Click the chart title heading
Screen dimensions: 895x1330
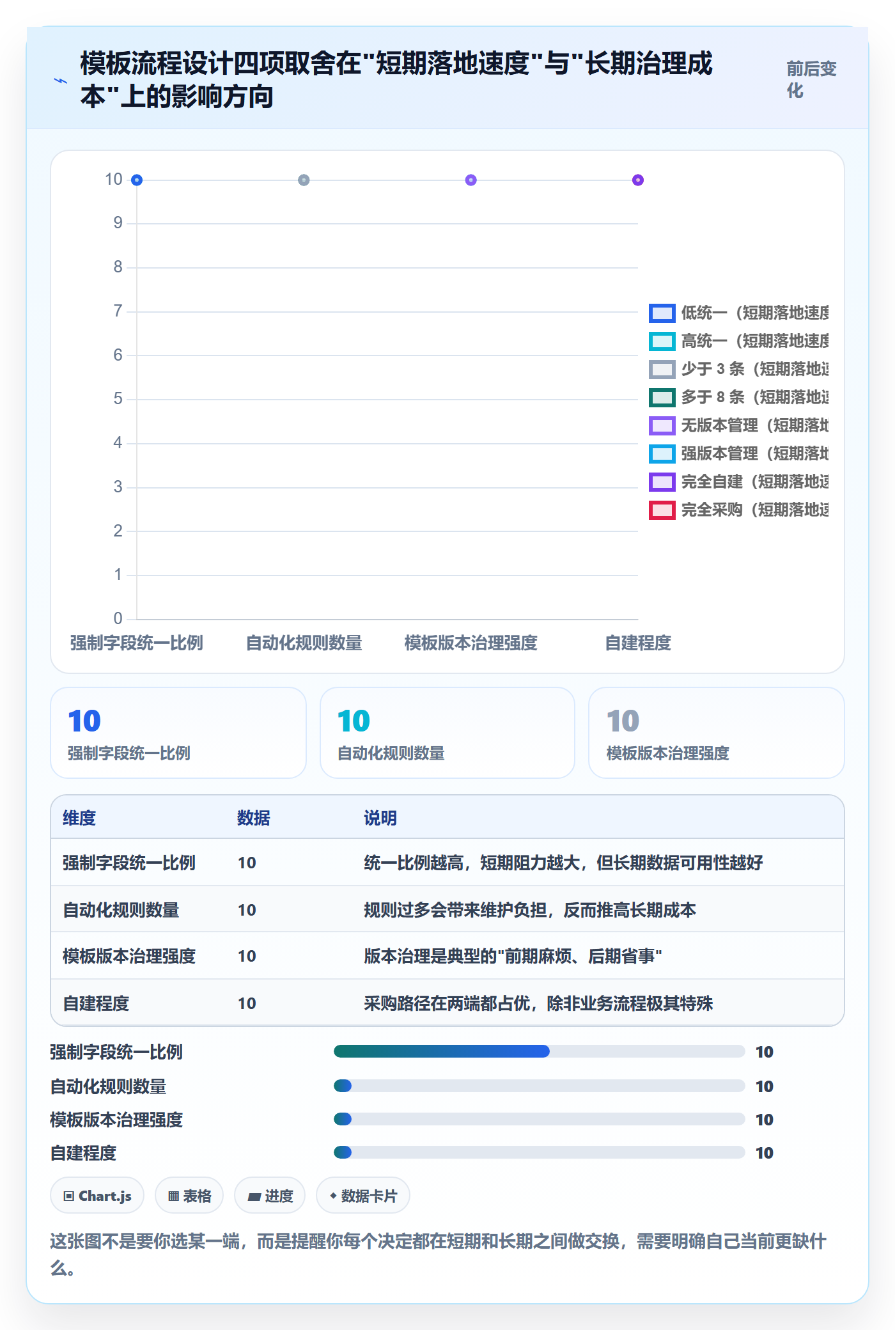point(396,80)
